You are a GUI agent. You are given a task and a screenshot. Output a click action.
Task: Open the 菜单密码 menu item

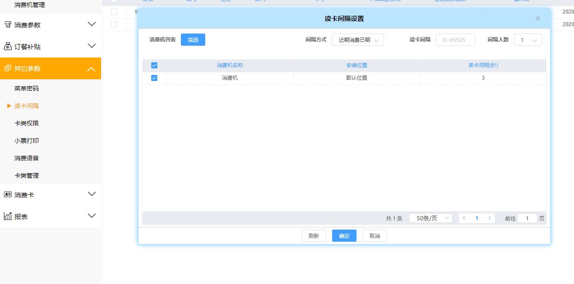coord(27,88)
